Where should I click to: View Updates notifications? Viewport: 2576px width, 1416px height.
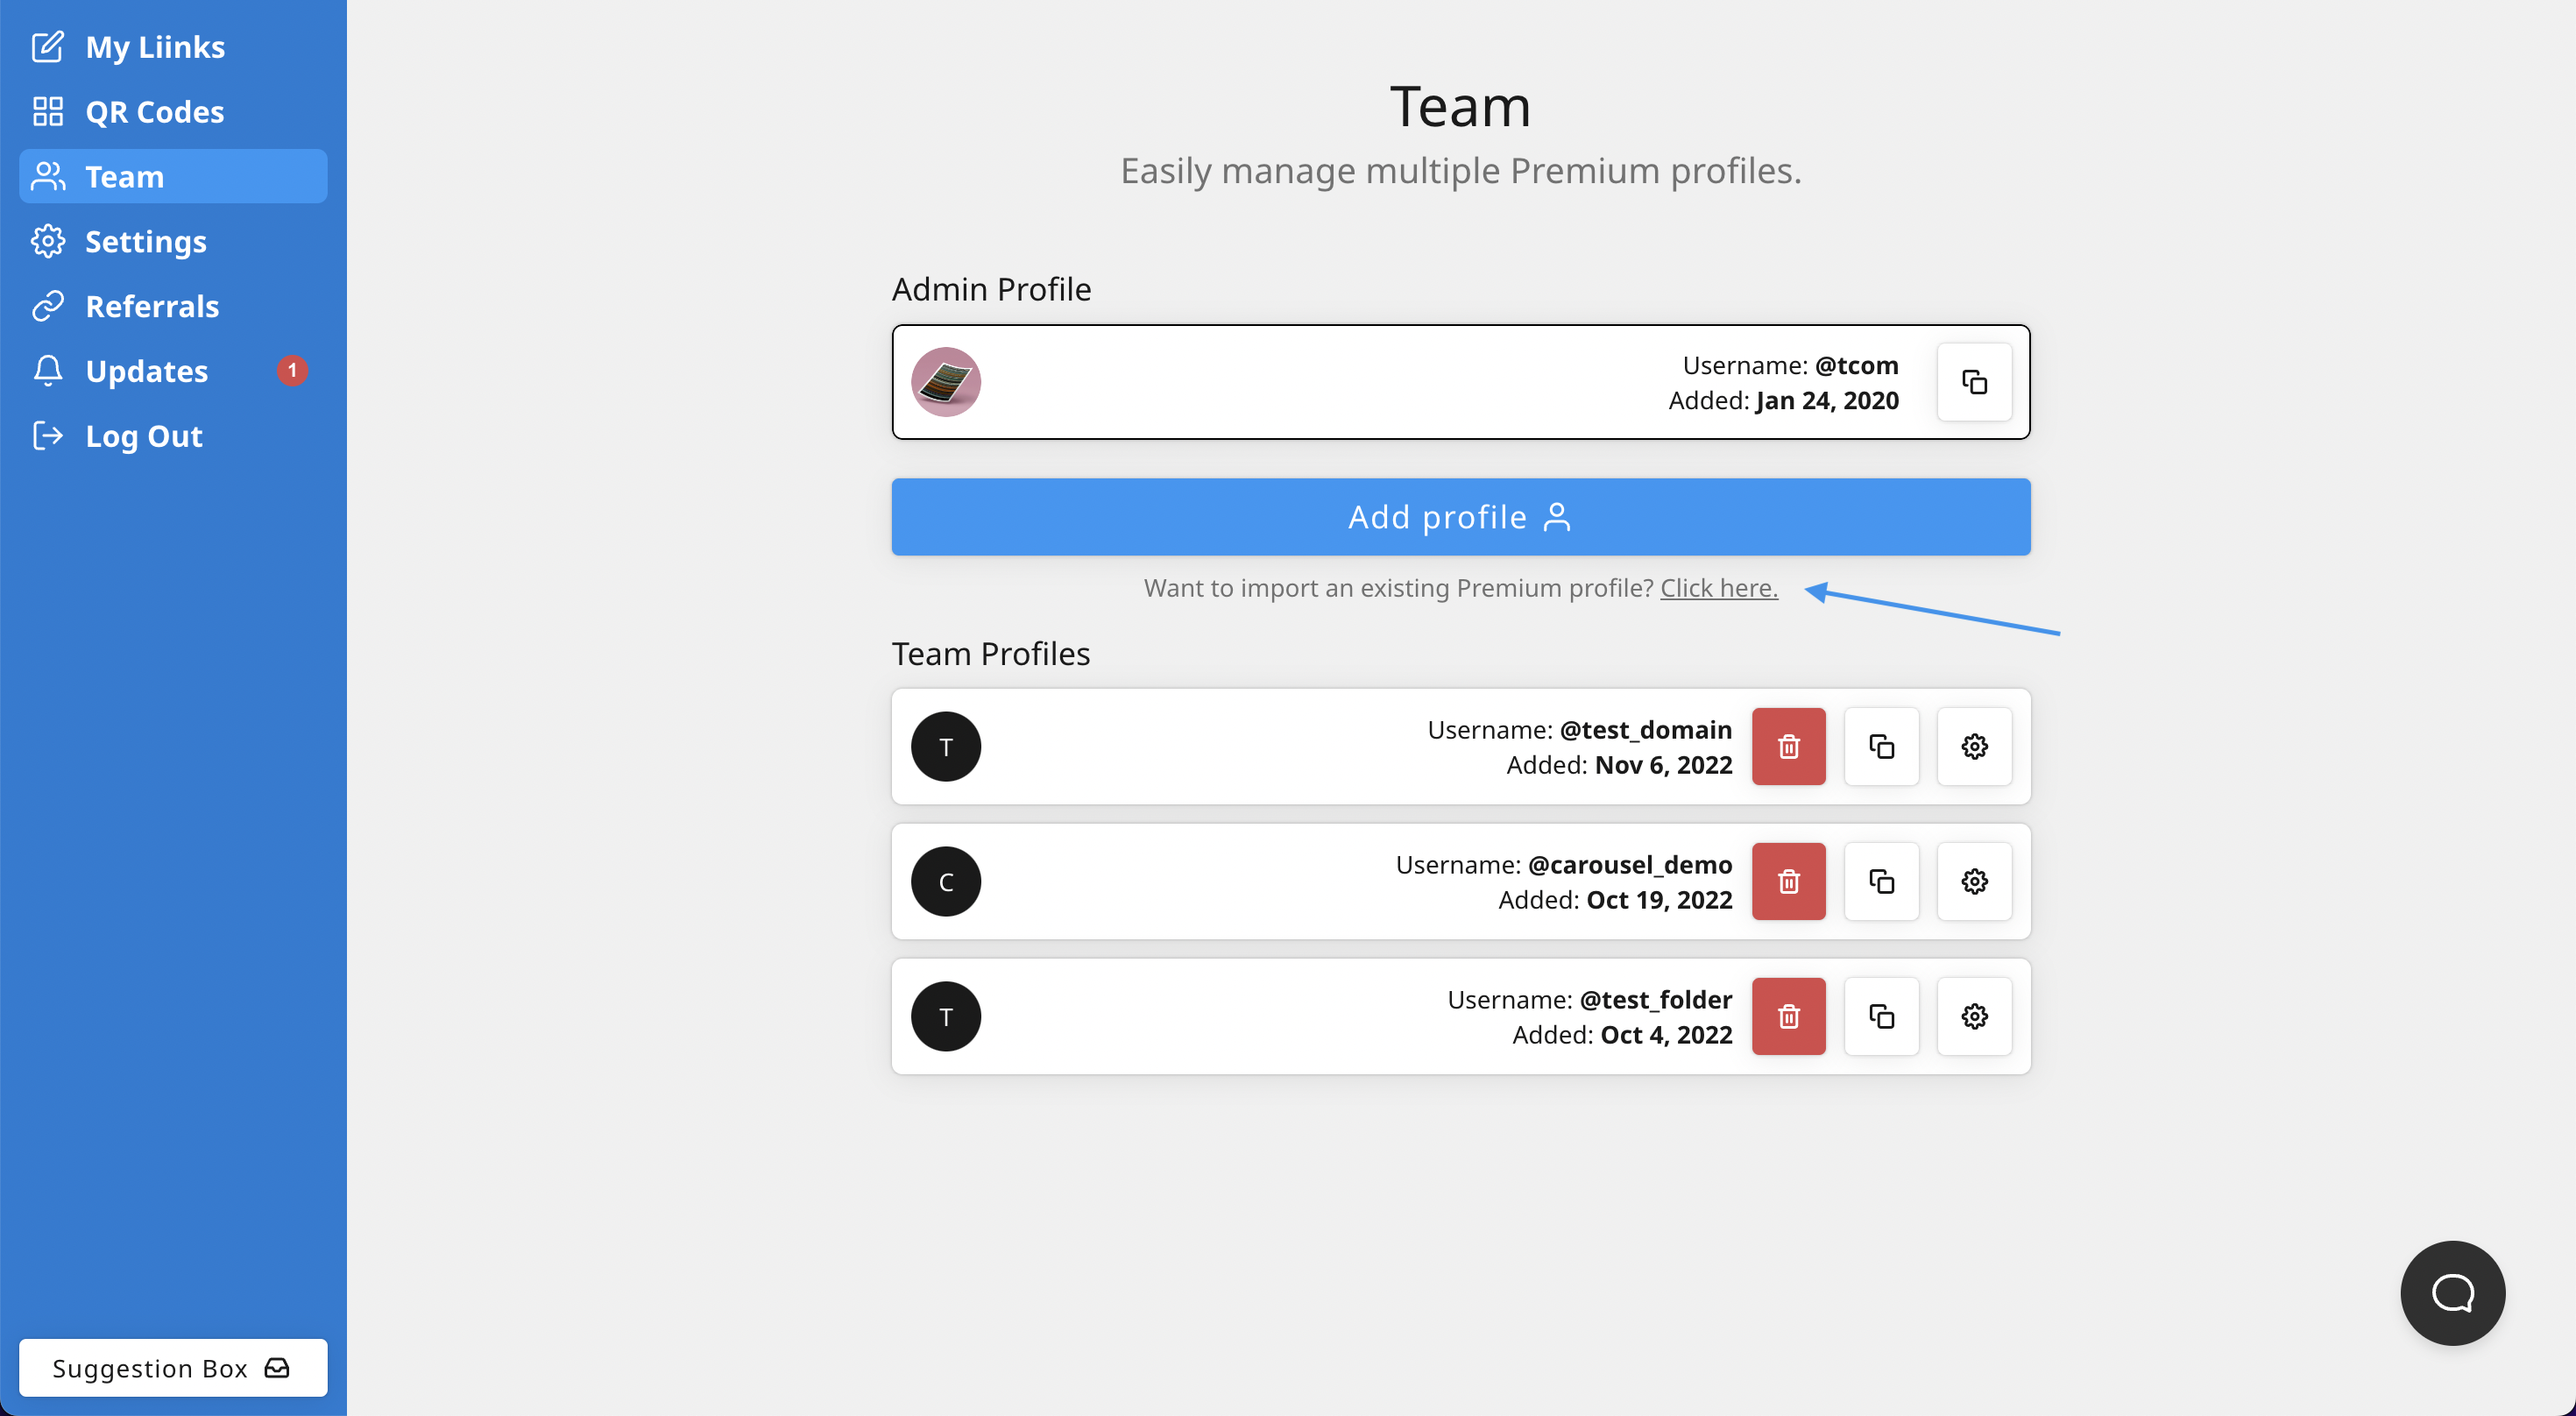147,371
